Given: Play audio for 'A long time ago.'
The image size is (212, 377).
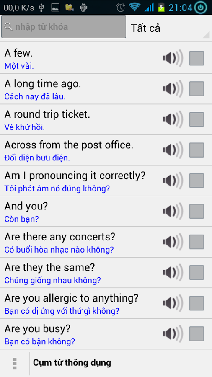Looking at the screenshot, I should tap(173, 89).
